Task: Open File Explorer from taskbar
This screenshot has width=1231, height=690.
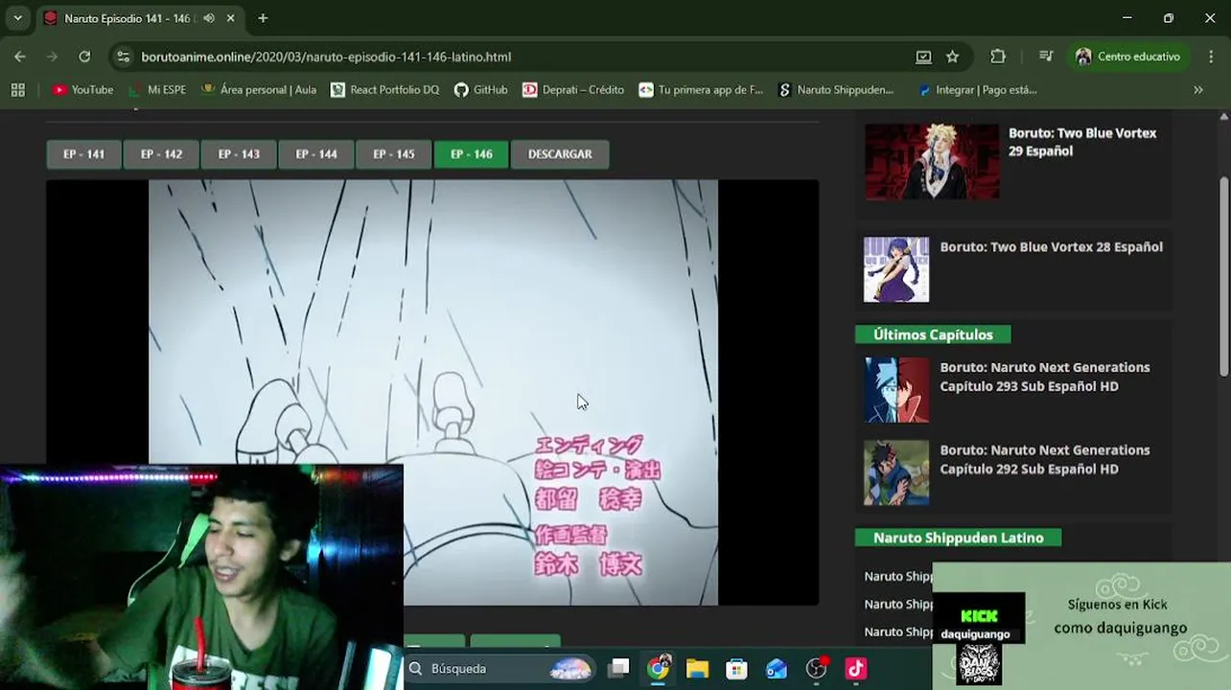Action: click(x=697, y=668)
